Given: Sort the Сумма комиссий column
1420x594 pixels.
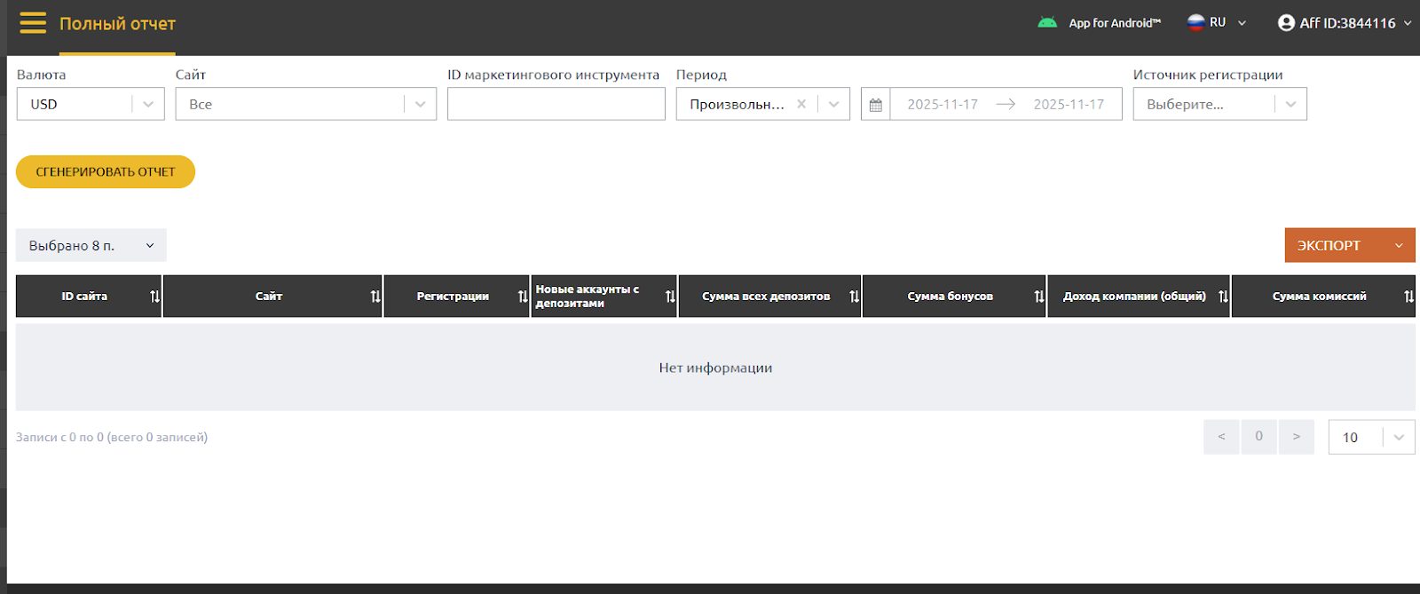Looking at the screenshot, I should [1408, 297].
